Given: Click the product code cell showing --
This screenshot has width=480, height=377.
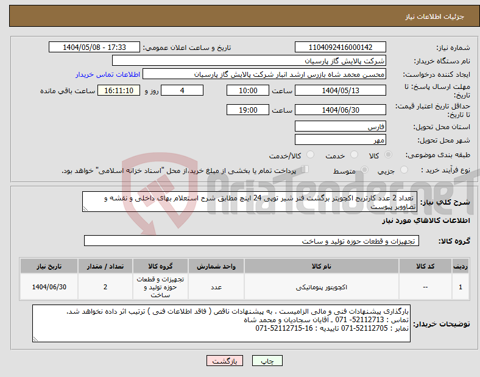Looking at the screenshot, I should pyautogui.click(x=425, y=287).
